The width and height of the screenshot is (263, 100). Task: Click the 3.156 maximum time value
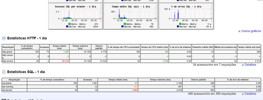[x=179, y=83]
